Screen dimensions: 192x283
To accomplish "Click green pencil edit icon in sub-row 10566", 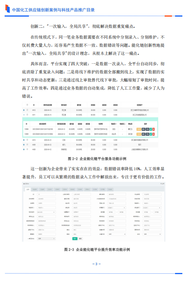I will pyautogui.click(x=151, y=129).
